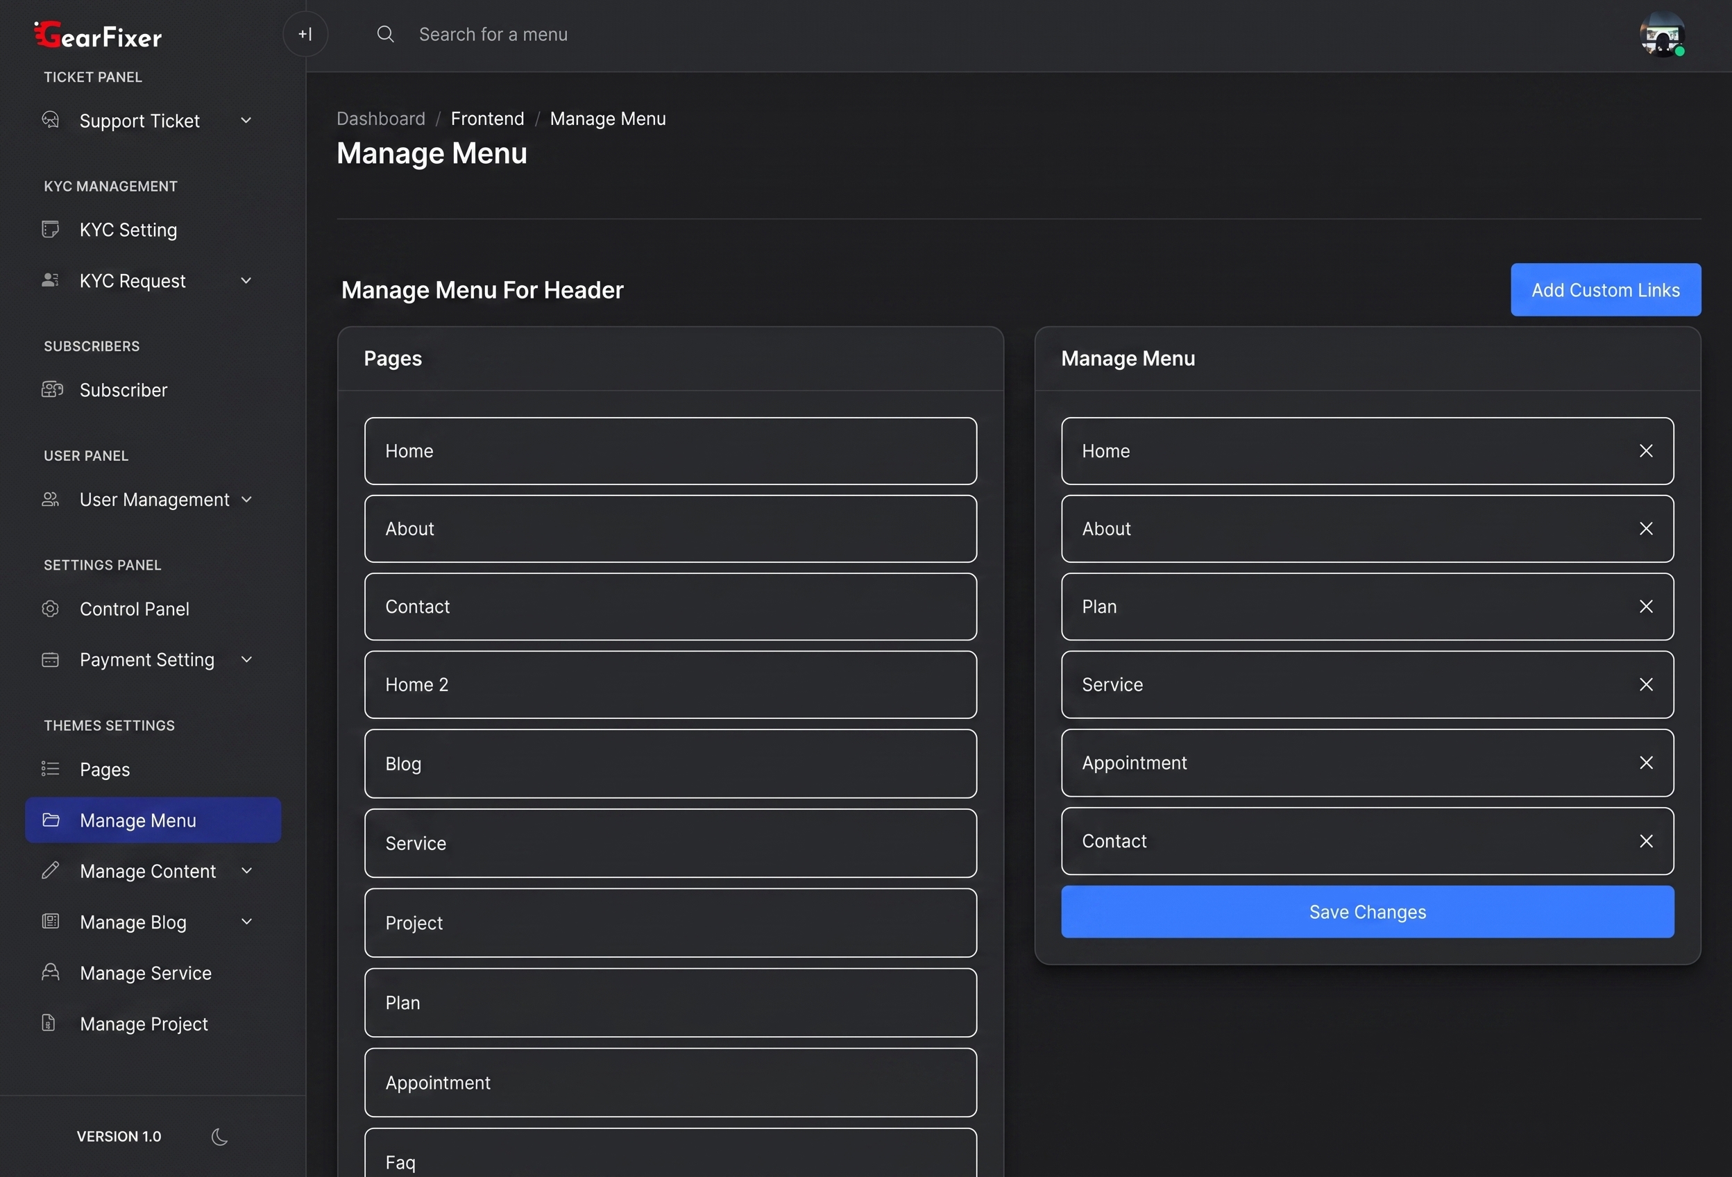Expand the Payment Setting chevron
This screenshot has width=1732, height=1177.
point(246,660)
